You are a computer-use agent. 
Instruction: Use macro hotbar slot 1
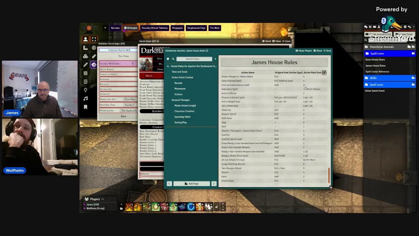129,207
